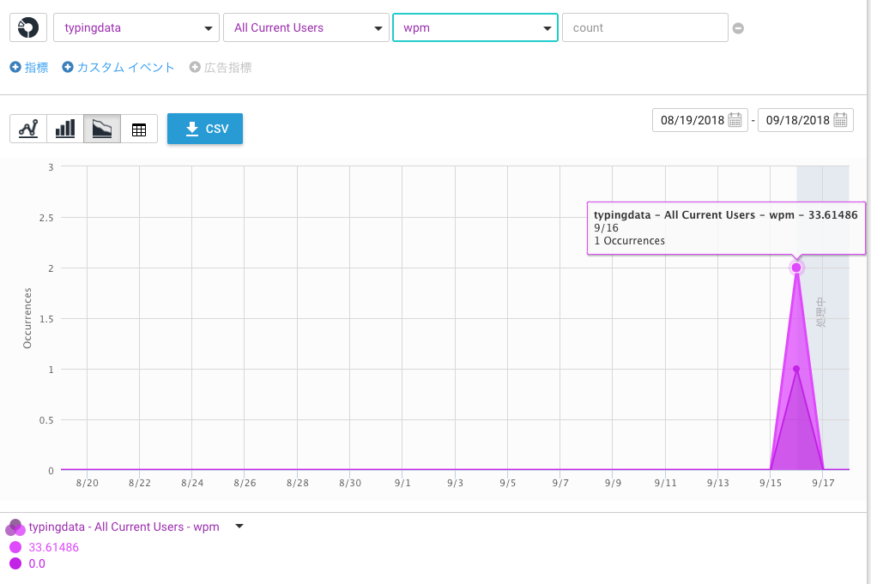Switch to table grid view
871x584 pixels.
pos(139,129)
